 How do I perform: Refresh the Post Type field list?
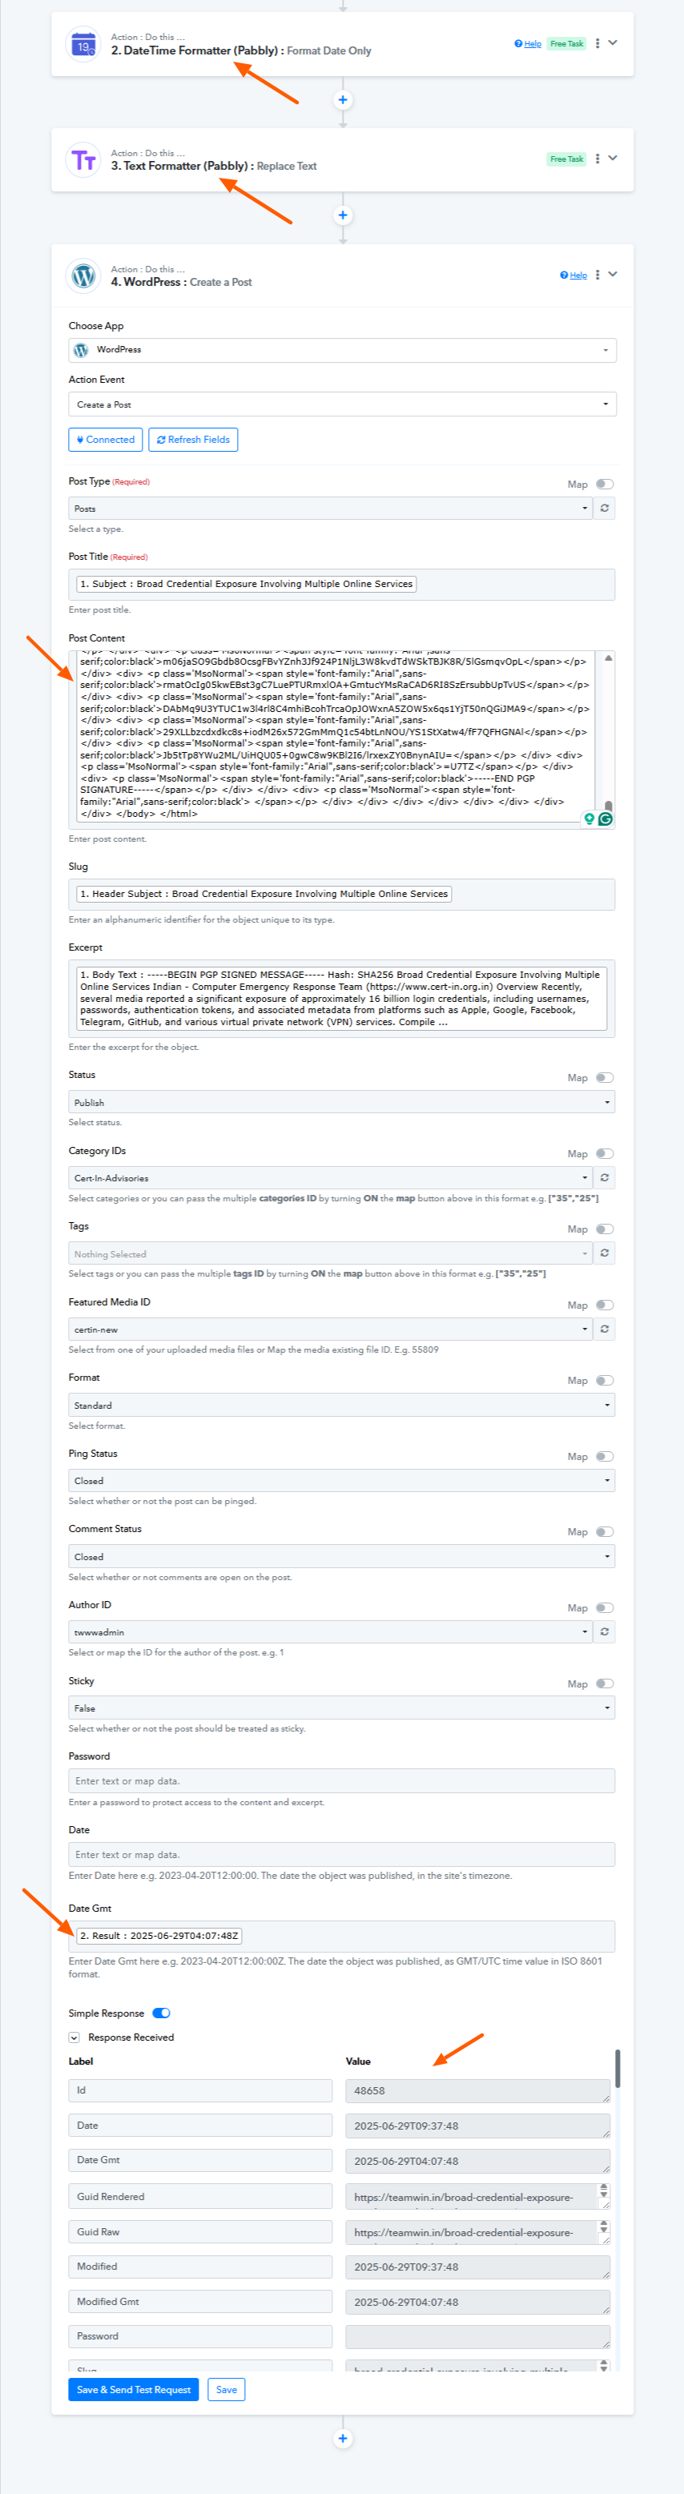tap(605, 509)
